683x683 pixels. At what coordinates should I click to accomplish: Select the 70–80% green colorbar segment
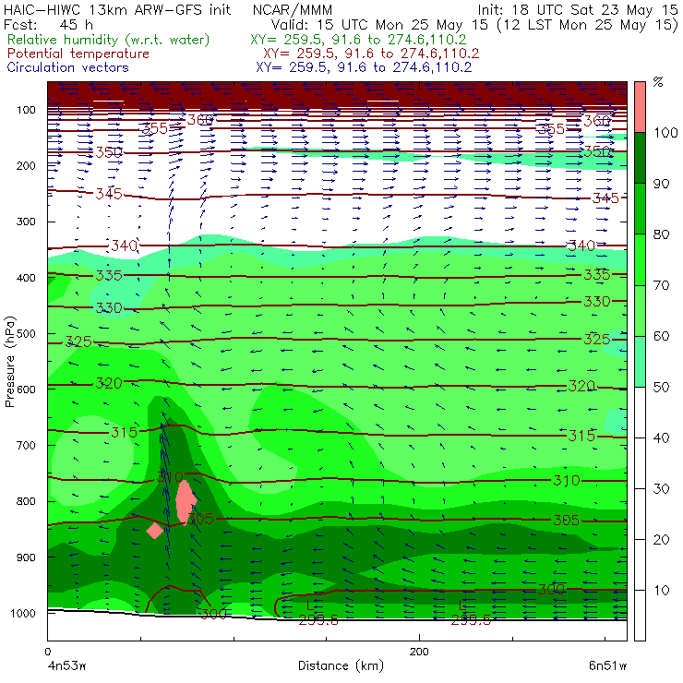point(640,259)
